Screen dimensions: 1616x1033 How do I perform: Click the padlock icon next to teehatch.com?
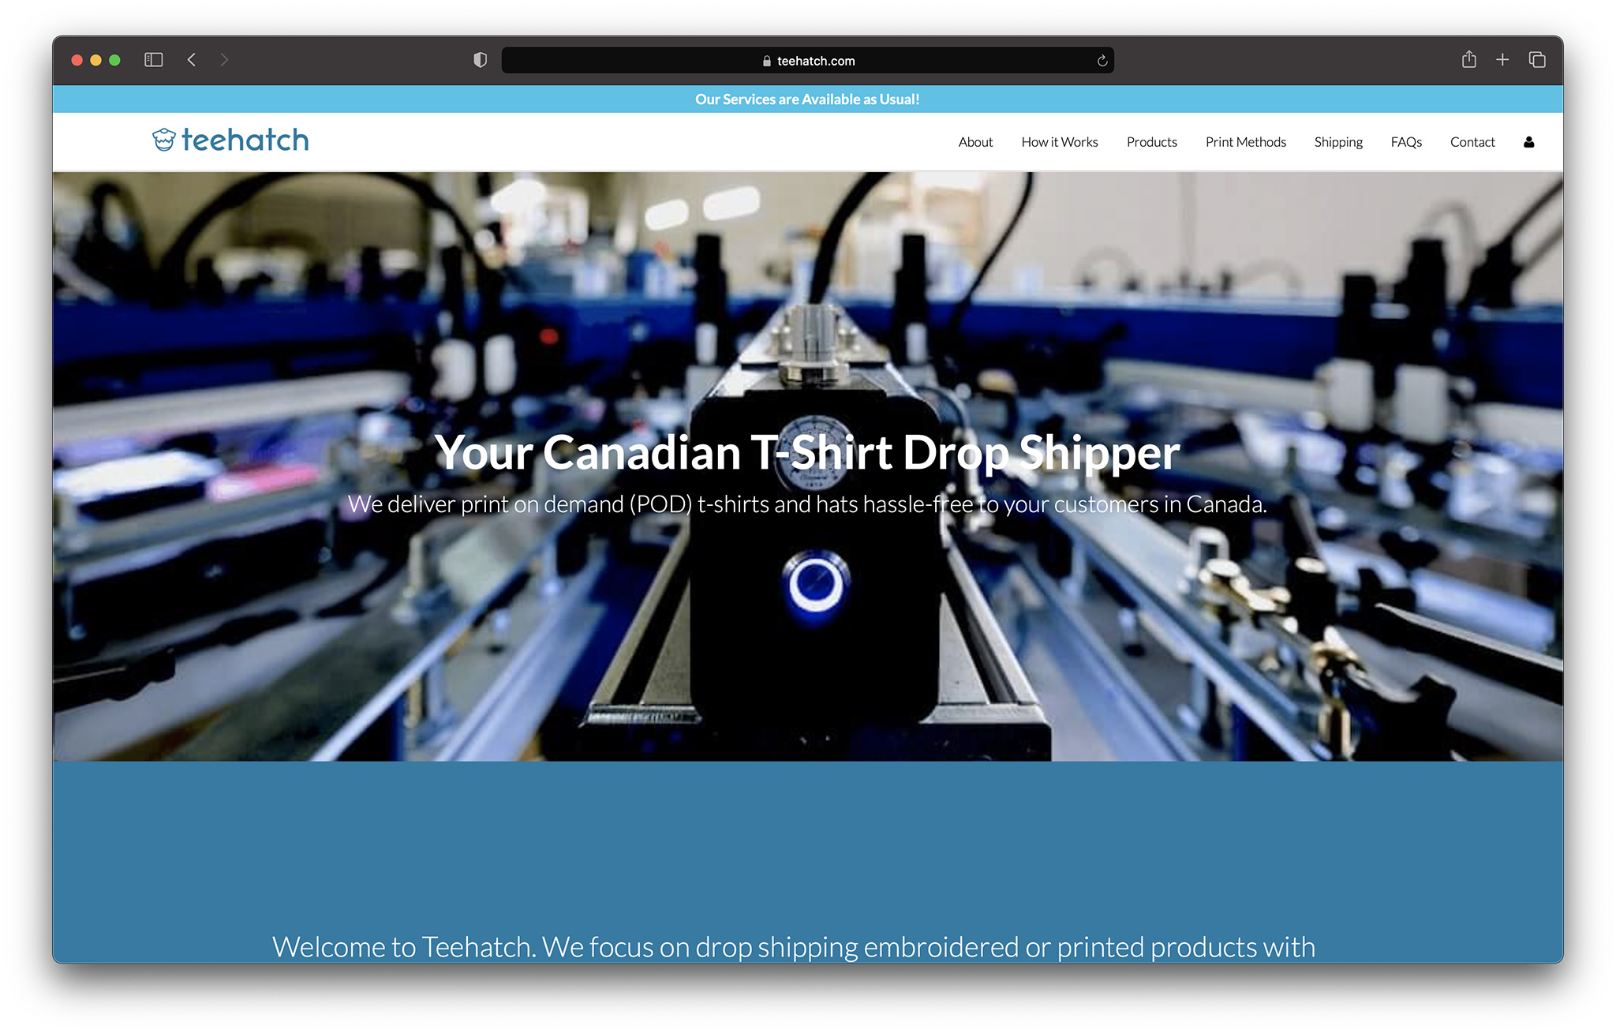766,60
